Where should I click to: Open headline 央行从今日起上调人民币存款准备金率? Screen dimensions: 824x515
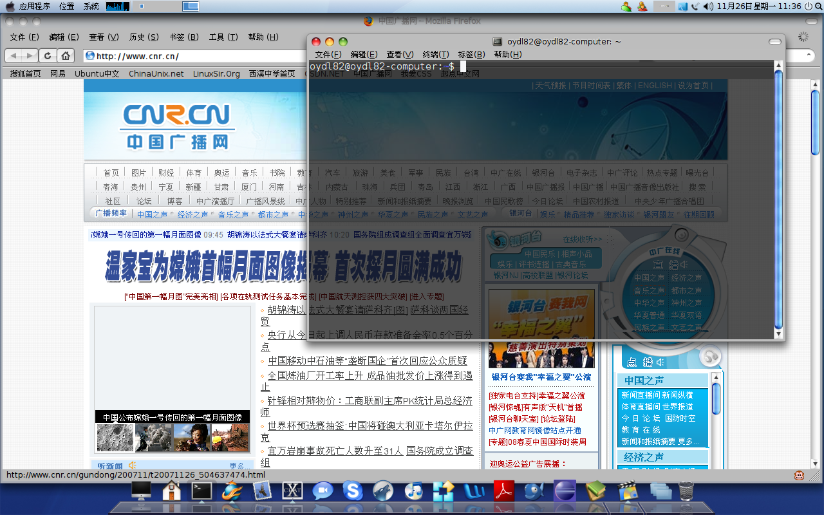point(366,341)
